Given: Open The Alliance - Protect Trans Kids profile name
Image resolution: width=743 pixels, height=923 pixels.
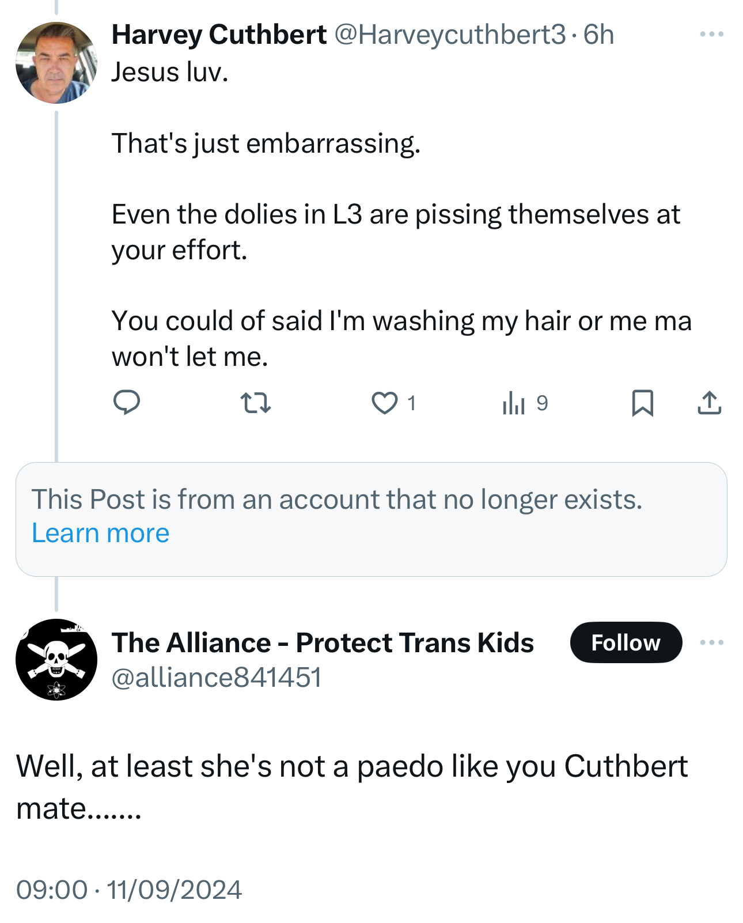Looking at the screenshot, I should click(323, 642).
